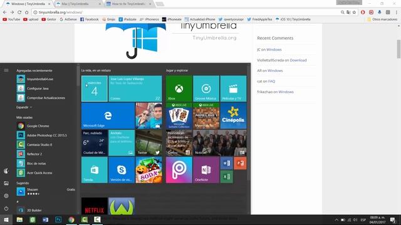Open the Action Center notifications icon
The width and height of the screenshot is (401, 225).
coord(393,220)
